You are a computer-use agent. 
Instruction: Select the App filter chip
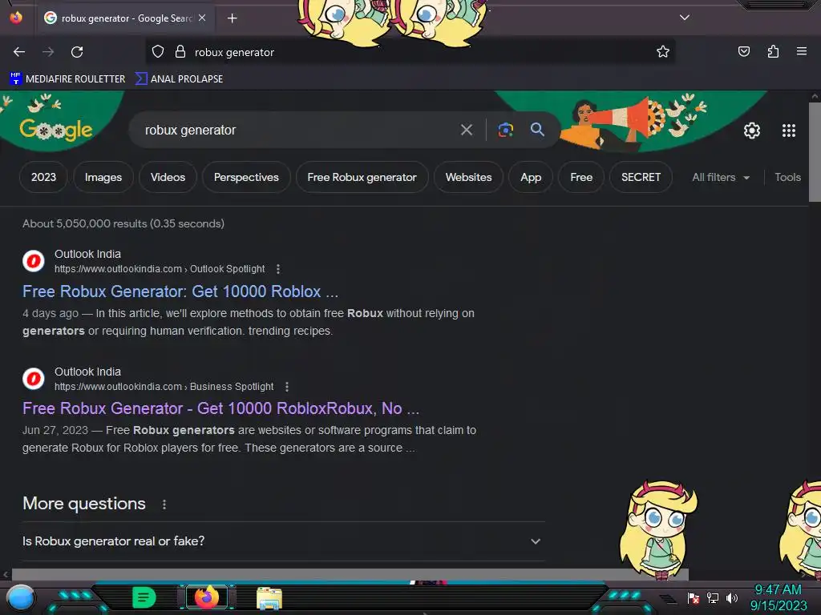(531, 177)
